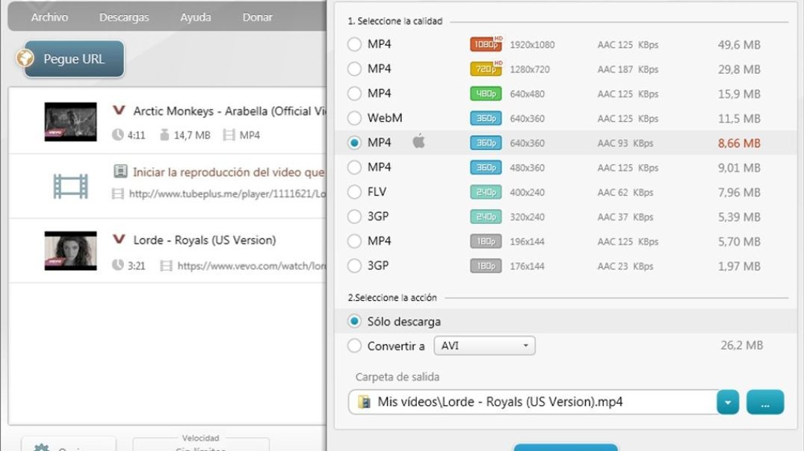Click the Vevo logo beside Arctic Monkeys title
This screenshot has height=451, width=804.
pyautogui.click(x=119, y=111)
